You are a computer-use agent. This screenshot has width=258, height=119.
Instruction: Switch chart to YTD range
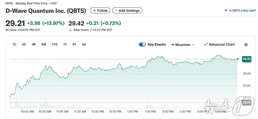point(55,44)
